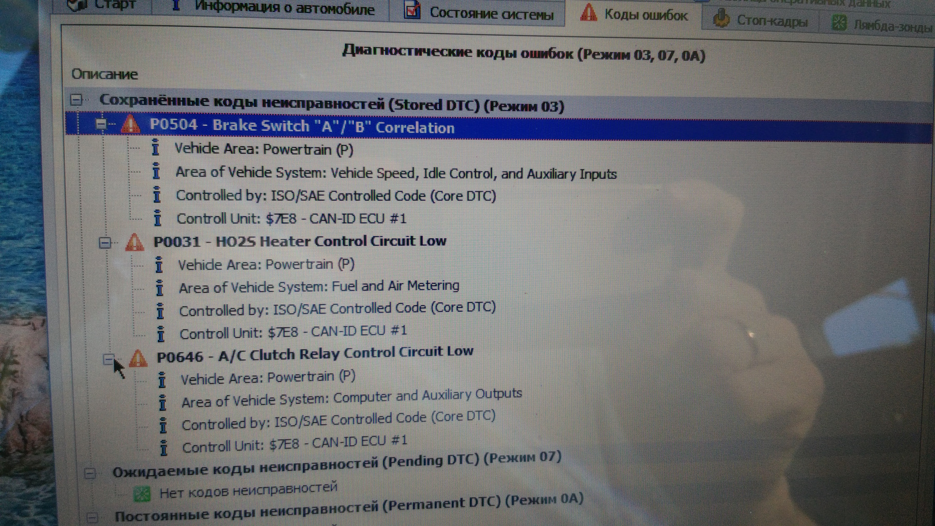The image size is (935, 526).
Task: Select Vehicle Speed, Idle Control, and Auxiliary Inputs row
Action: tap(396, 173)
